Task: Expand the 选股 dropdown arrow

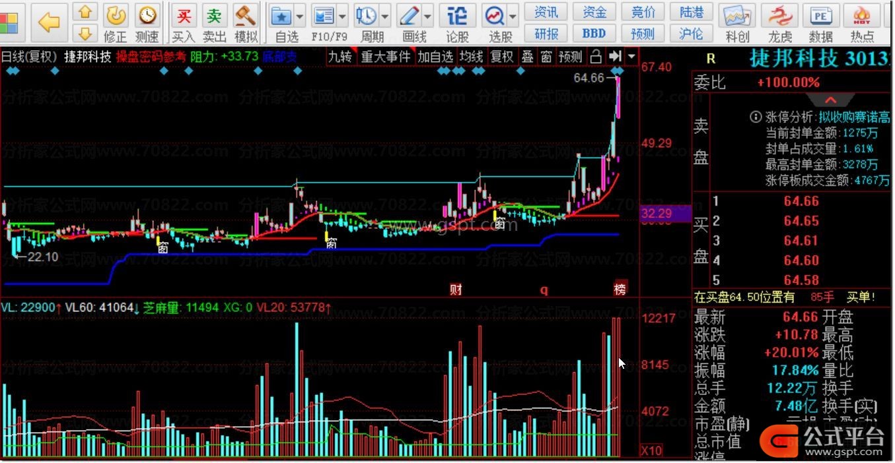Action: tap(513, 15)
